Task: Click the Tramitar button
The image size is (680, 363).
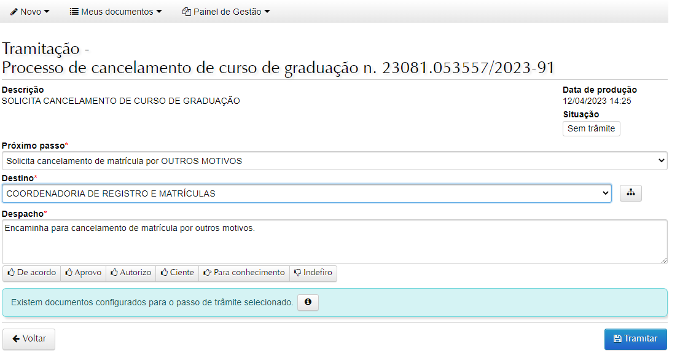Action: tap(635, 339)
